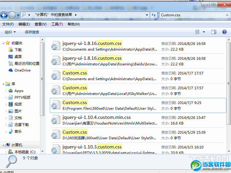Screen dimensions: 231x173
Task: Select the 视频 library
Action: click(x=15, y=104)
